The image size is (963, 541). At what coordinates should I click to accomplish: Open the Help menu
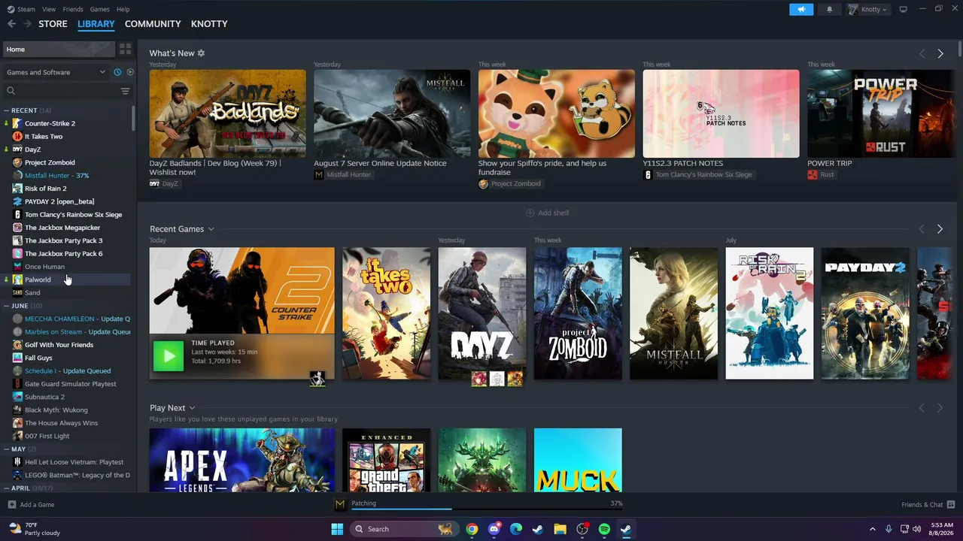tap(123, 9)
